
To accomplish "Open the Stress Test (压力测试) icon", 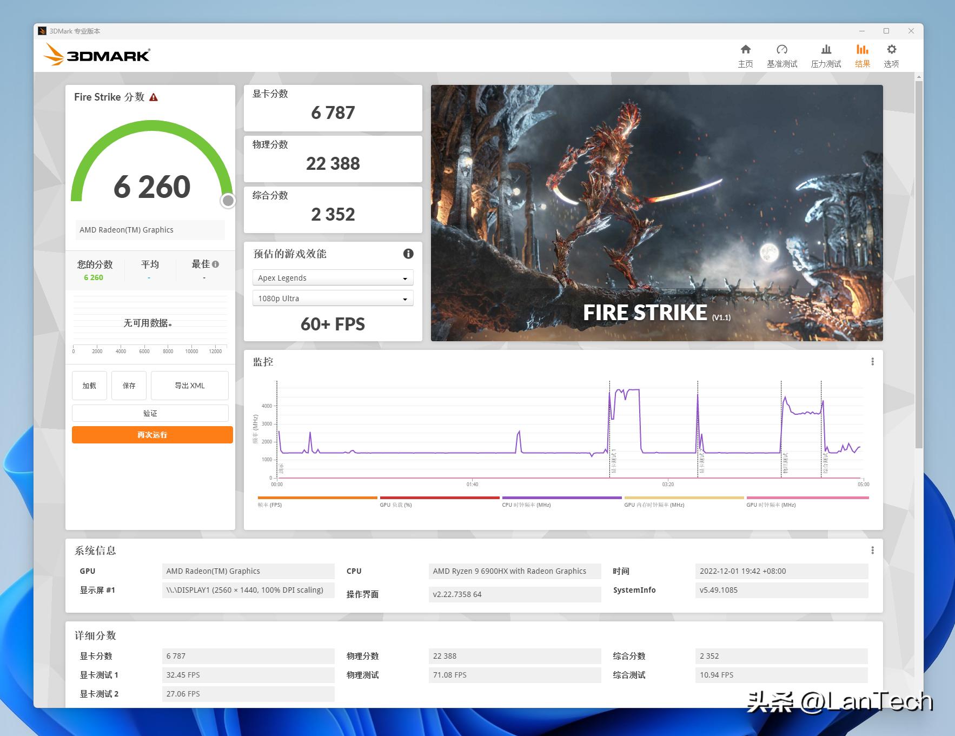I will tap(826, 50).
